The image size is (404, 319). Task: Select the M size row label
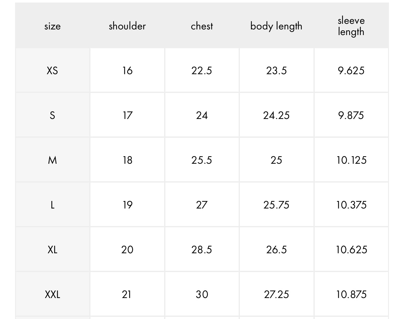click(52, 160)
